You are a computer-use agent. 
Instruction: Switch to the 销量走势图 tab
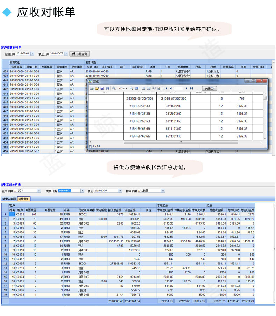[9, 199]
